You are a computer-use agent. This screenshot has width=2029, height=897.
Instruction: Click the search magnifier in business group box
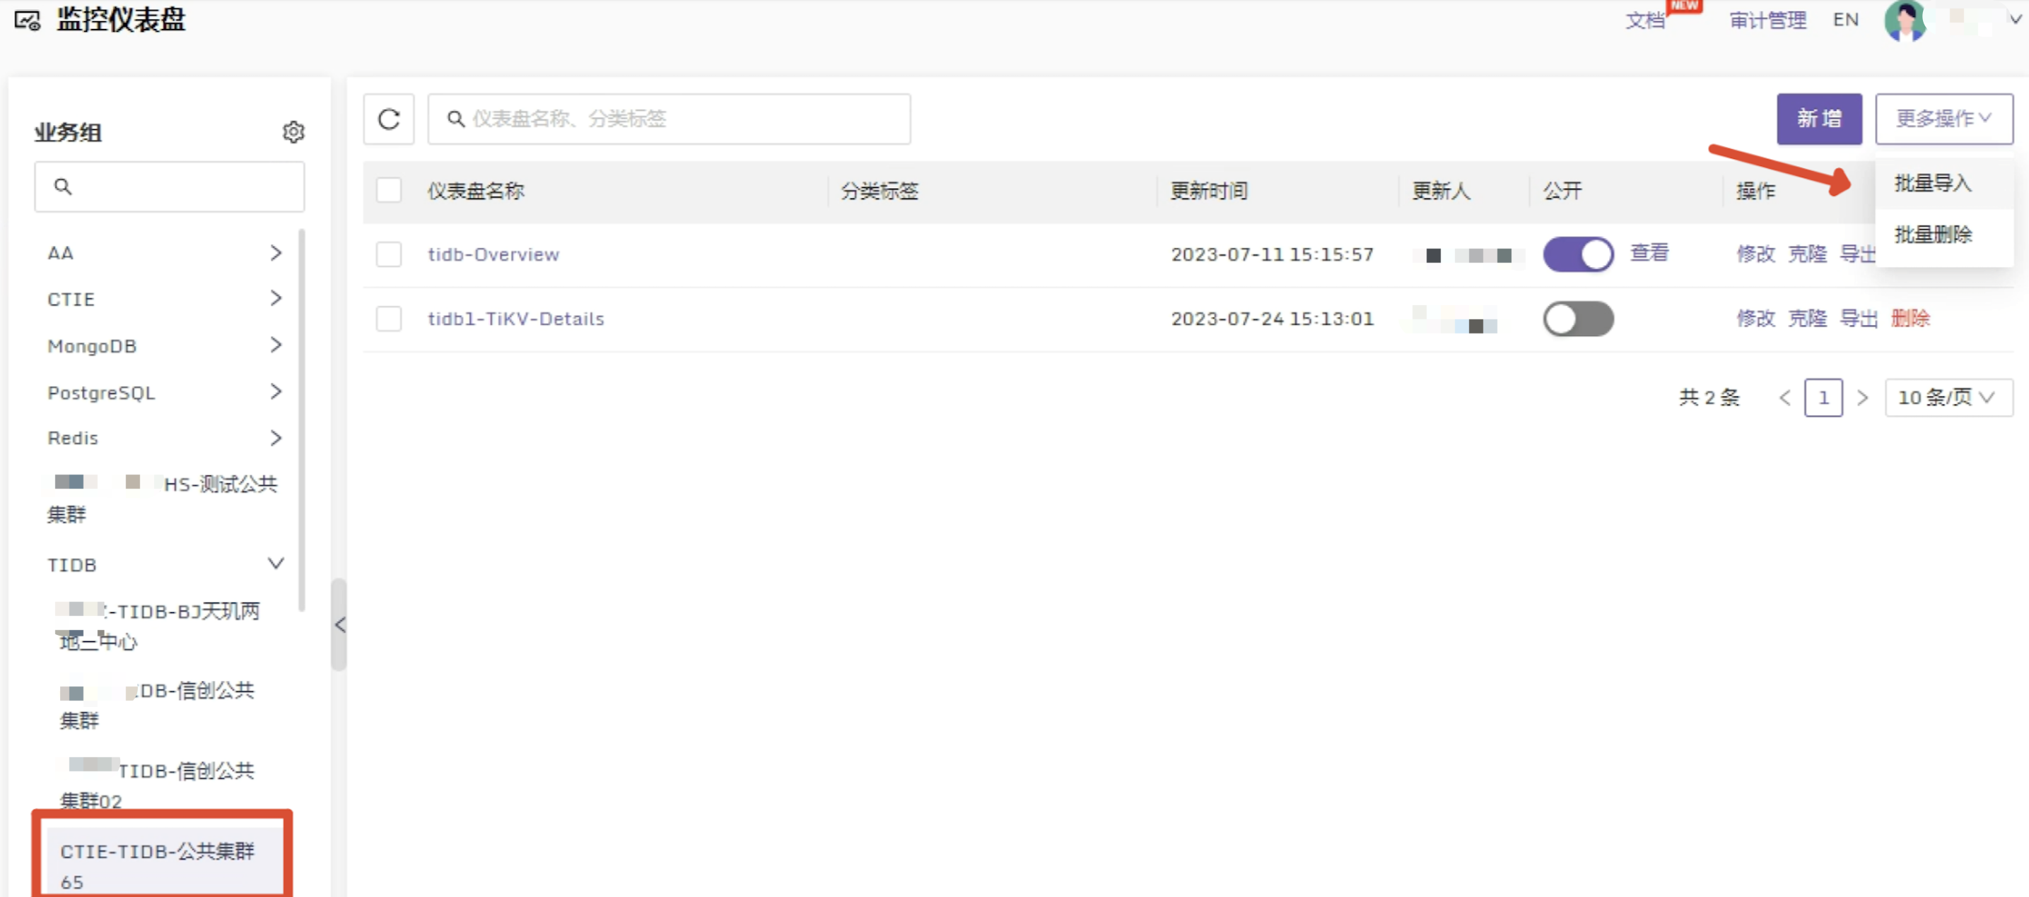(x=63, y=186)
